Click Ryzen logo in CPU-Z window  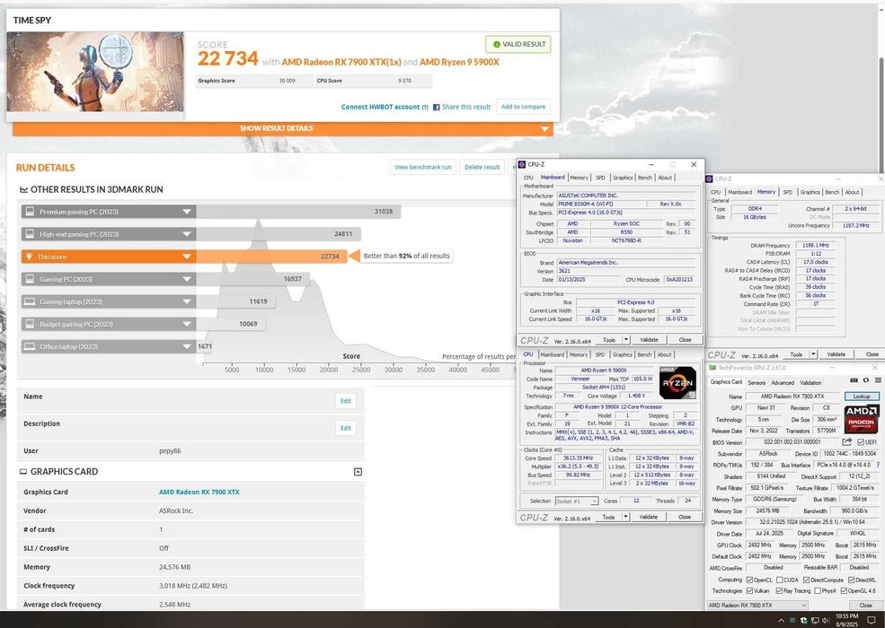click(677, 382)
